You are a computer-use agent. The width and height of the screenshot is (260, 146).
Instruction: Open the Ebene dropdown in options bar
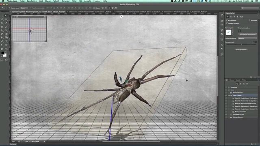point(24,8)
